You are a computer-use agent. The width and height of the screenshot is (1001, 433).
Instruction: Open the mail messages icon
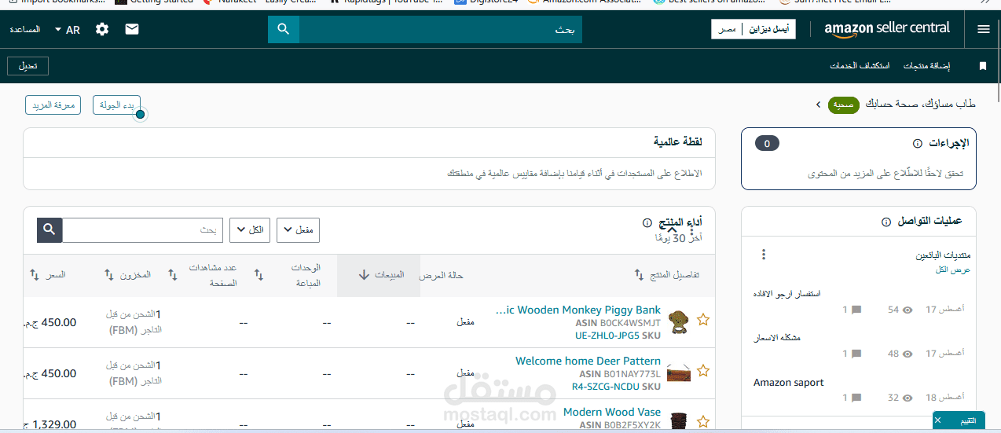pyautogui.click(x=132, y=29)
